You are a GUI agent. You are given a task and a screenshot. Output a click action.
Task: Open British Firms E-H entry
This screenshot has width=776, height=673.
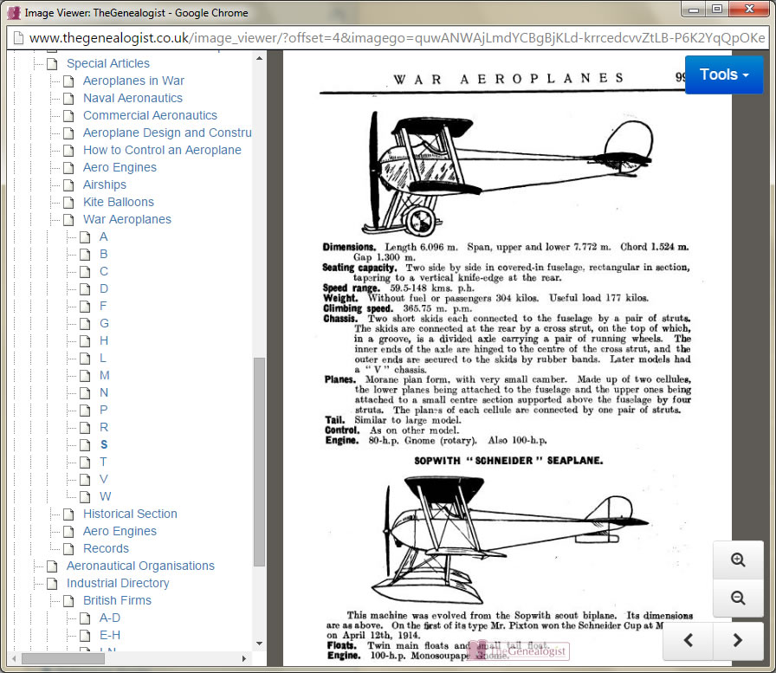coord(110,635)
